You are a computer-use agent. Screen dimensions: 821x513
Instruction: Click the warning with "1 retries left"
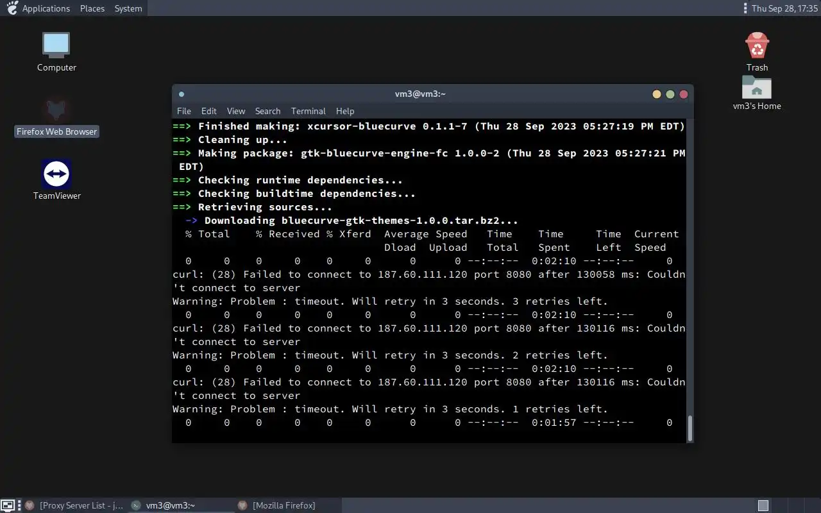click(x=390, y=409)
